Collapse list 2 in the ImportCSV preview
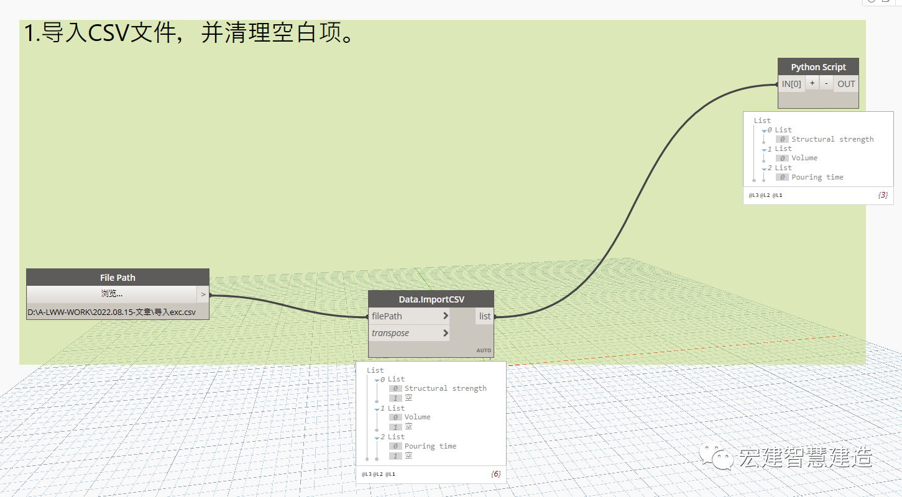This screenshot has height=497, width=902. [377, 437]
